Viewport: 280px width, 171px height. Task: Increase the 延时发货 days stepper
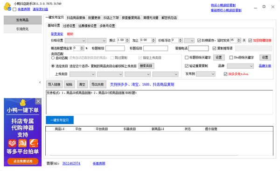pyautogui.click(x=239, y=39)
